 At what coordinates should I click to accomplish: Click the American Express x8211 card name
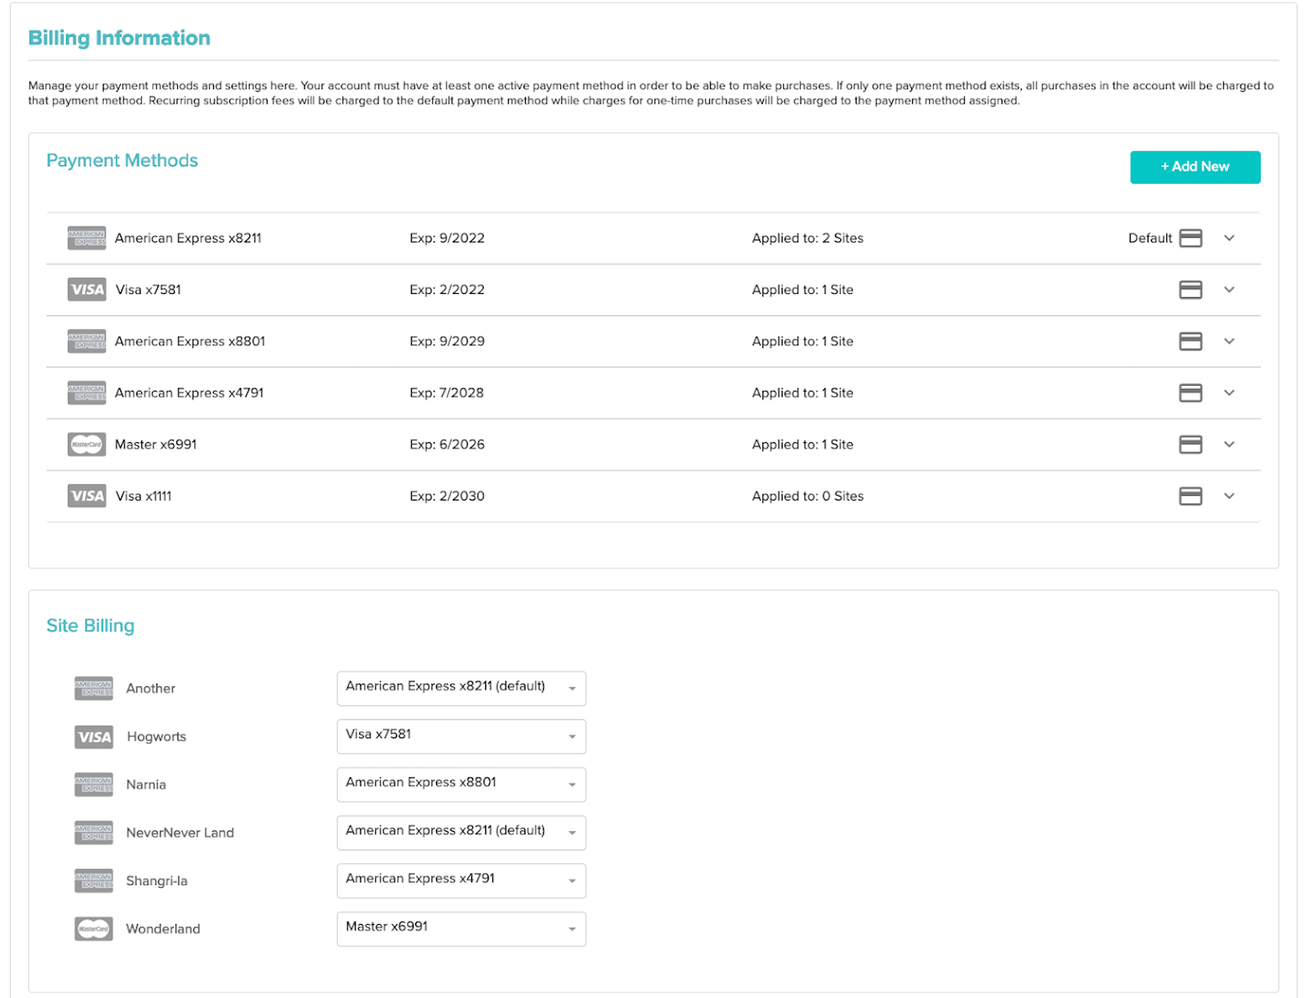(x=188, y=238)
